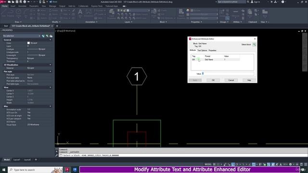Viewport: 308px width, 173px height.
Task: Expand the Modify panel dropdown
Action: [x=56, y=22]
